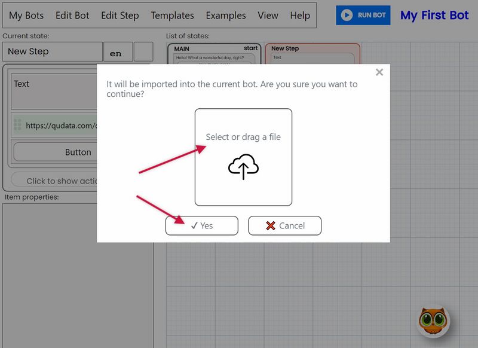Screen dimensions: 478x348
Task: Open the Templates menu
Action: [172, 16]
